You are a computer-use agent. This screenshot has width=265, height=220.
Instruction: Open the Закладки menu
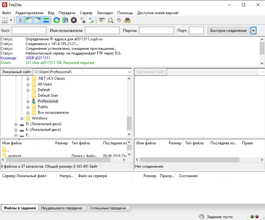(105, 13)
